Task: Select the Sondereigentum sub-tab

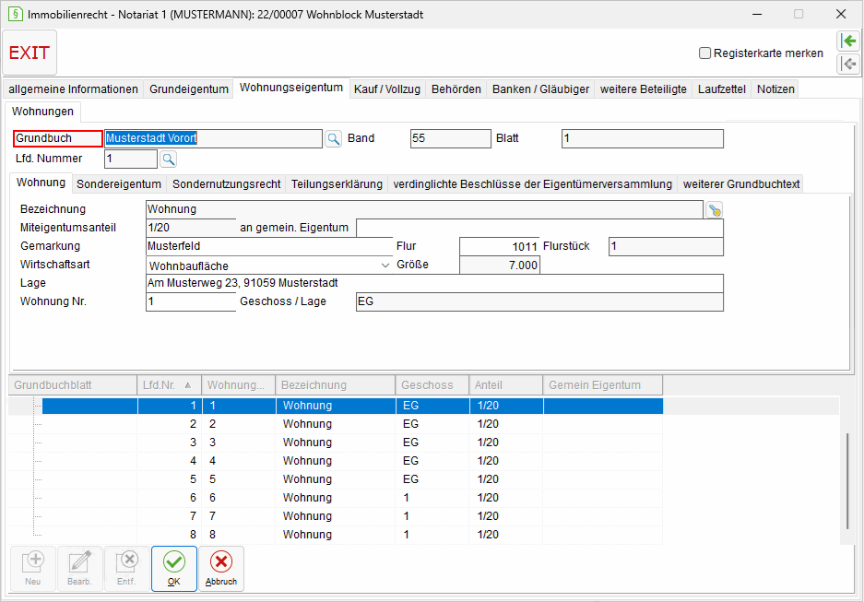Action: click(x=119, y=184)
